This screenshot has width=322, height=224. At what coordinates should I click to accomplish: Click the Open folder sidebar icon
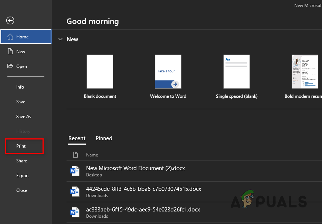click(x=10, y=66)
